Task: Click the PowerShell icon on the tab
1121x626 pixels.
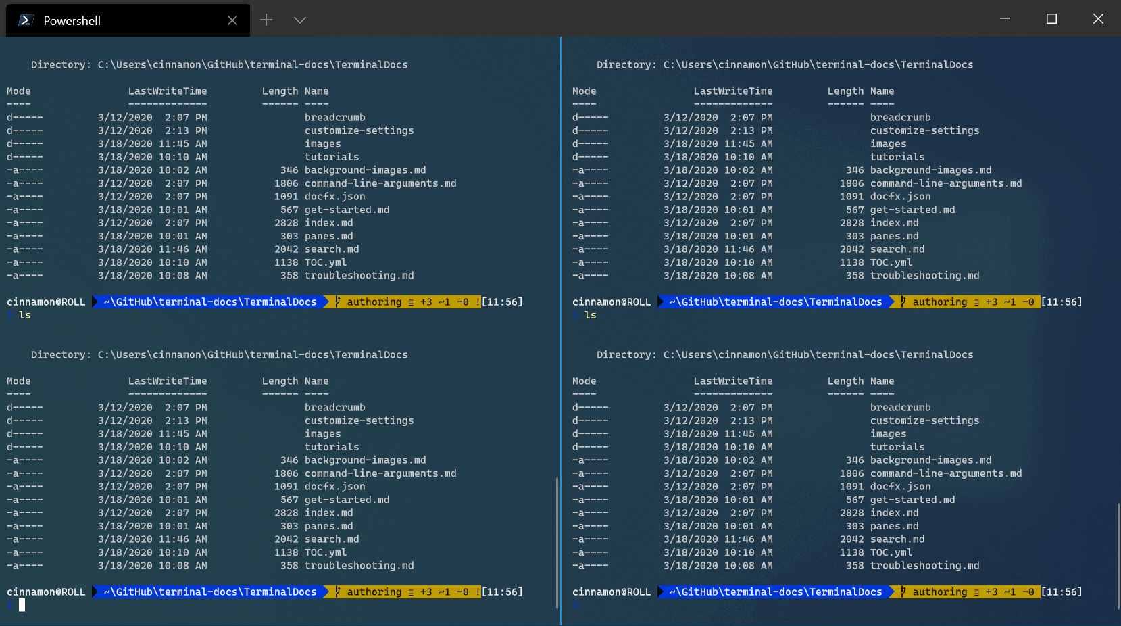Action: coord(26,20)
